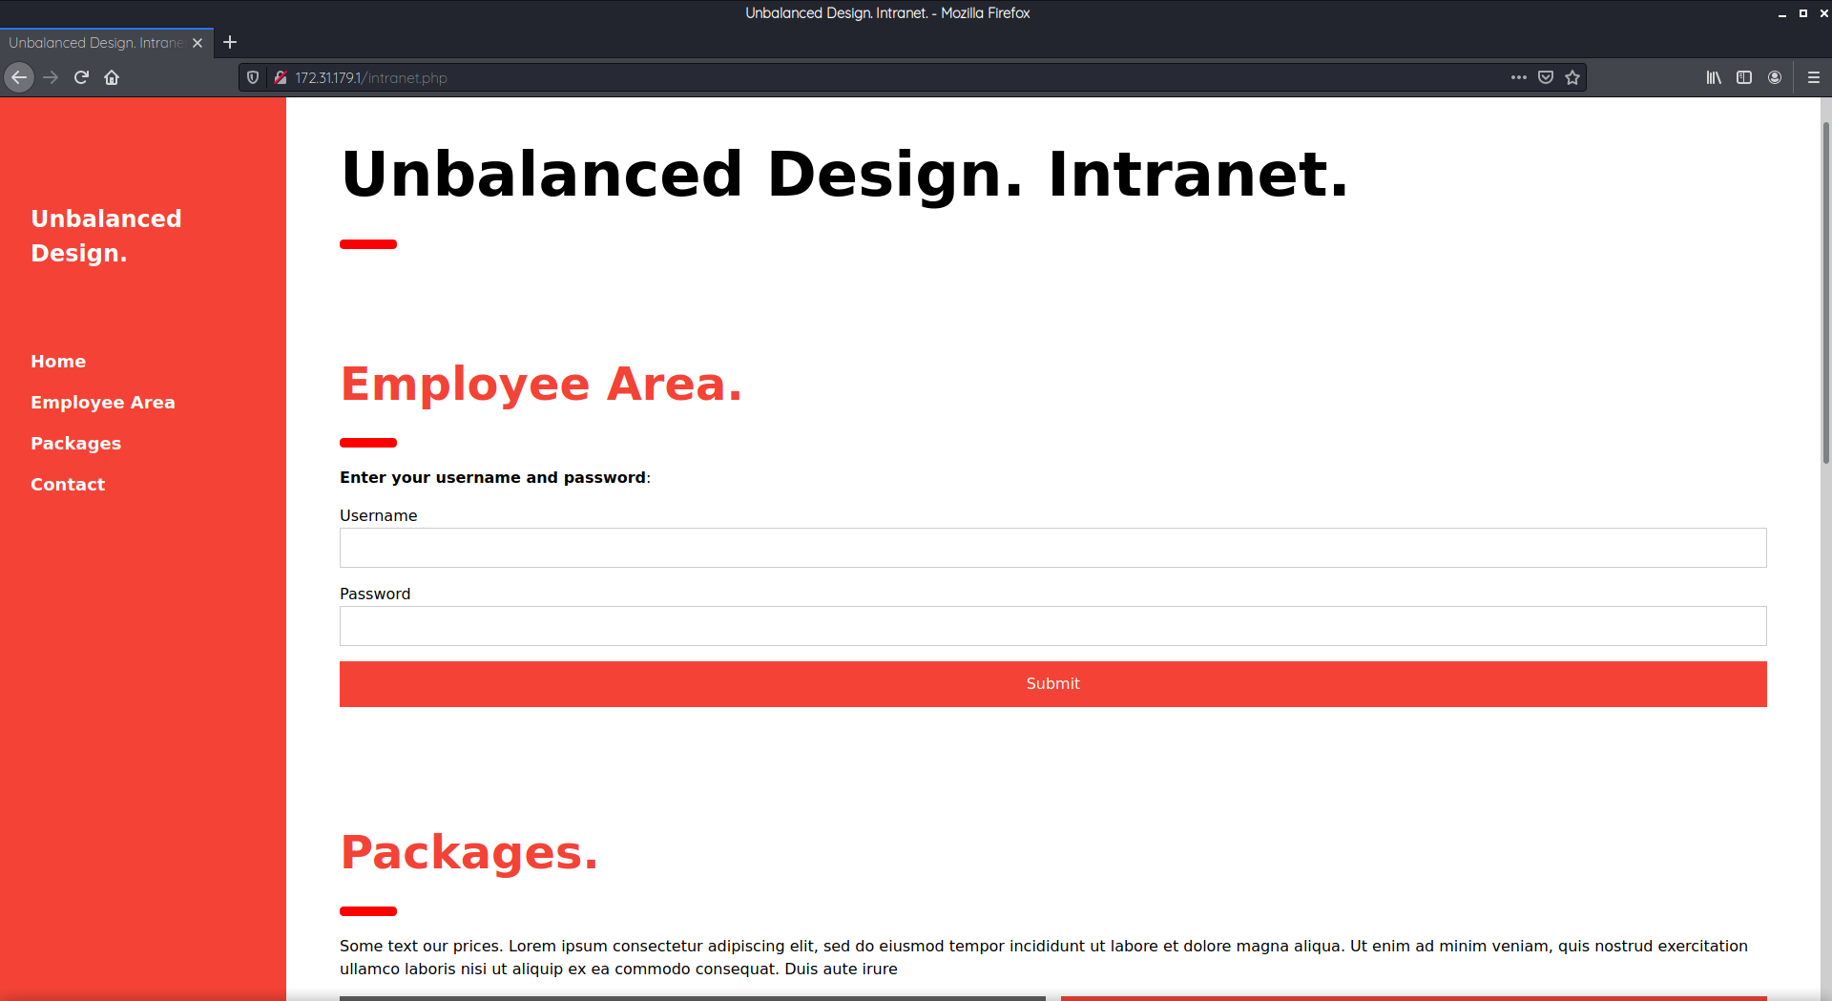Screen dimensions: 1832x1001
Task: Open the Firefox hamburger menu
Action: point(1815,77)
